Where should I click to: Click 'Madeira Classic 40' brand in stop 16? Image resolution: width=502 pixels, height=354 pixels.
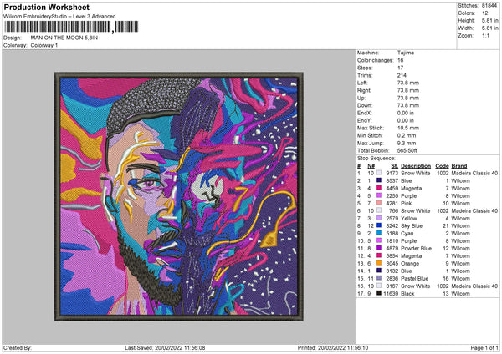pyautogui.click(x=474, y=286)
